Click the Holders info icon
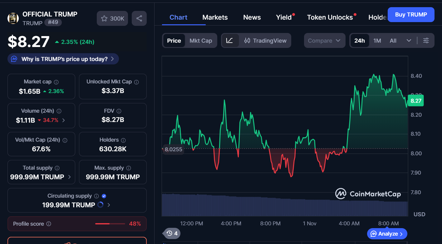 123,140
